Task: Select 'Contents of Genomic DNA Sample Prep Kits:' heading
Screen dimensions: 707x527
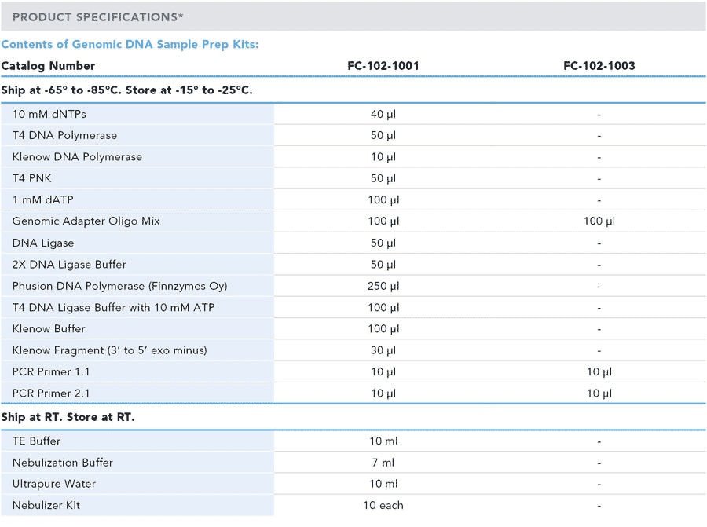Action: click(x=130, y=44)
